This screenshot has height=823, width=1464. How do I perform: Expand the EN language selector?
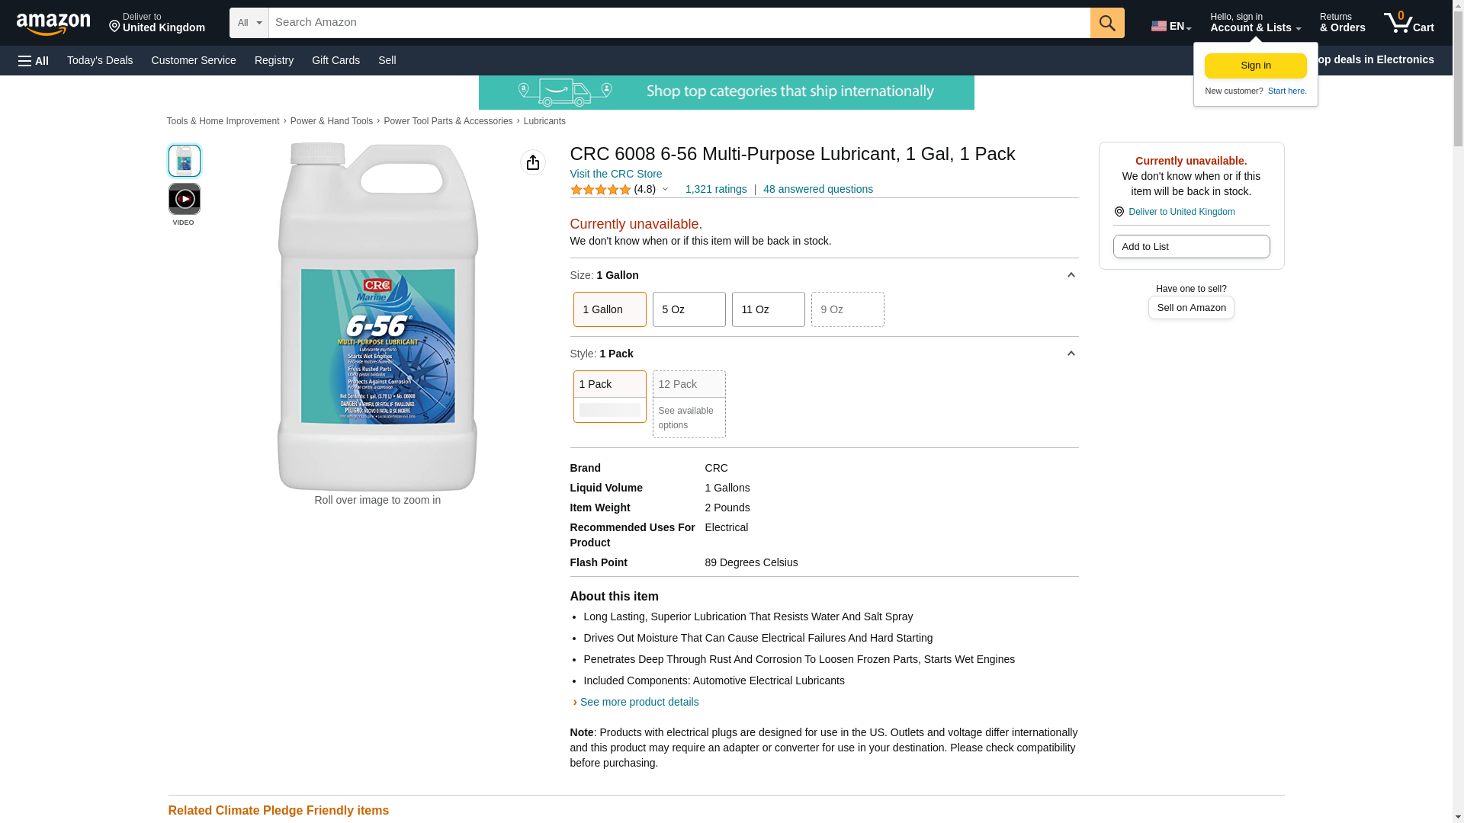coord(1171,26)
